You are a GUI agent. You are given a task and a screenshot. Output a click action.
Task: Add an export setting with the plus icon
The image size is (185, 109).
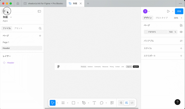(181, 56)
